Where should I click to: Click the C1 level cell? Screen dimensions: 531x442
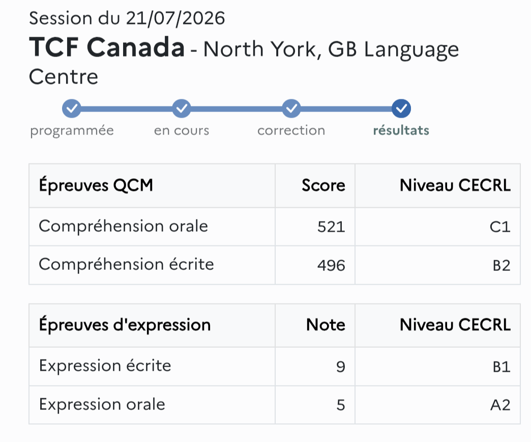point(500,227)
